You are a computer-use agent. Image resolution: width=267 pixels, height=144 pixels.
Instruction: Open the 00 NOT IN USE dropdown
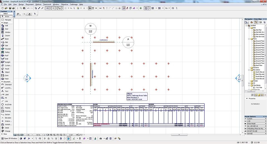pos(256,131)
